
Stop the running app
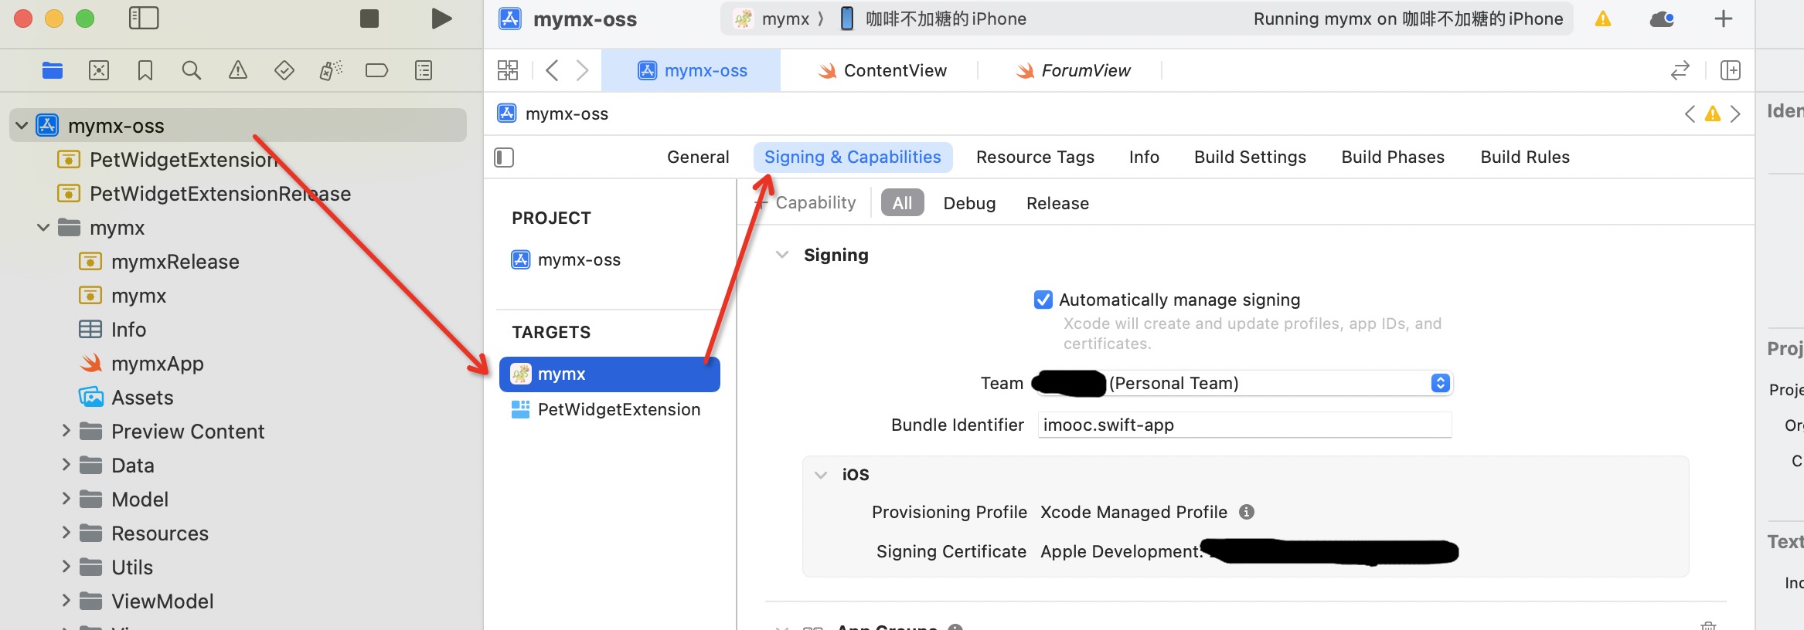369,19
